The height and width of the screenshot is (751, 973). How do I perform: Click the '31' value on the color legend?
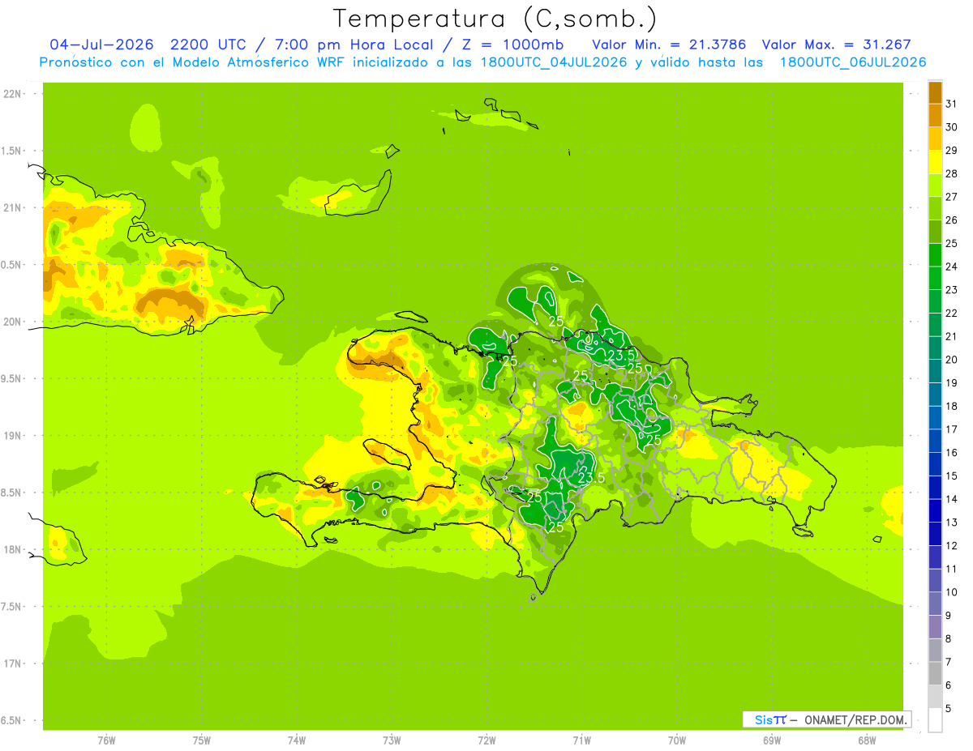coord(952,103)
